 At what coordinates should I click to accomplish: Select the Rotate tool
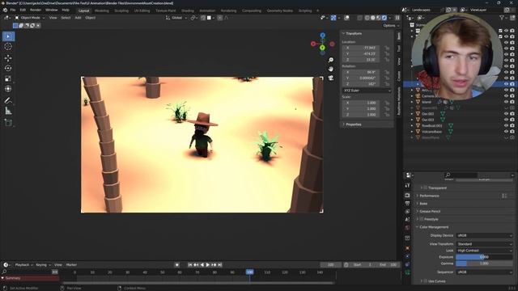[8, 68]
